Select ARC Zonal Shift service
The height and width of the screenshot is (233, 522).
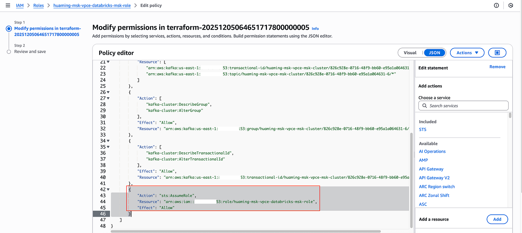[x=434, y=195]
